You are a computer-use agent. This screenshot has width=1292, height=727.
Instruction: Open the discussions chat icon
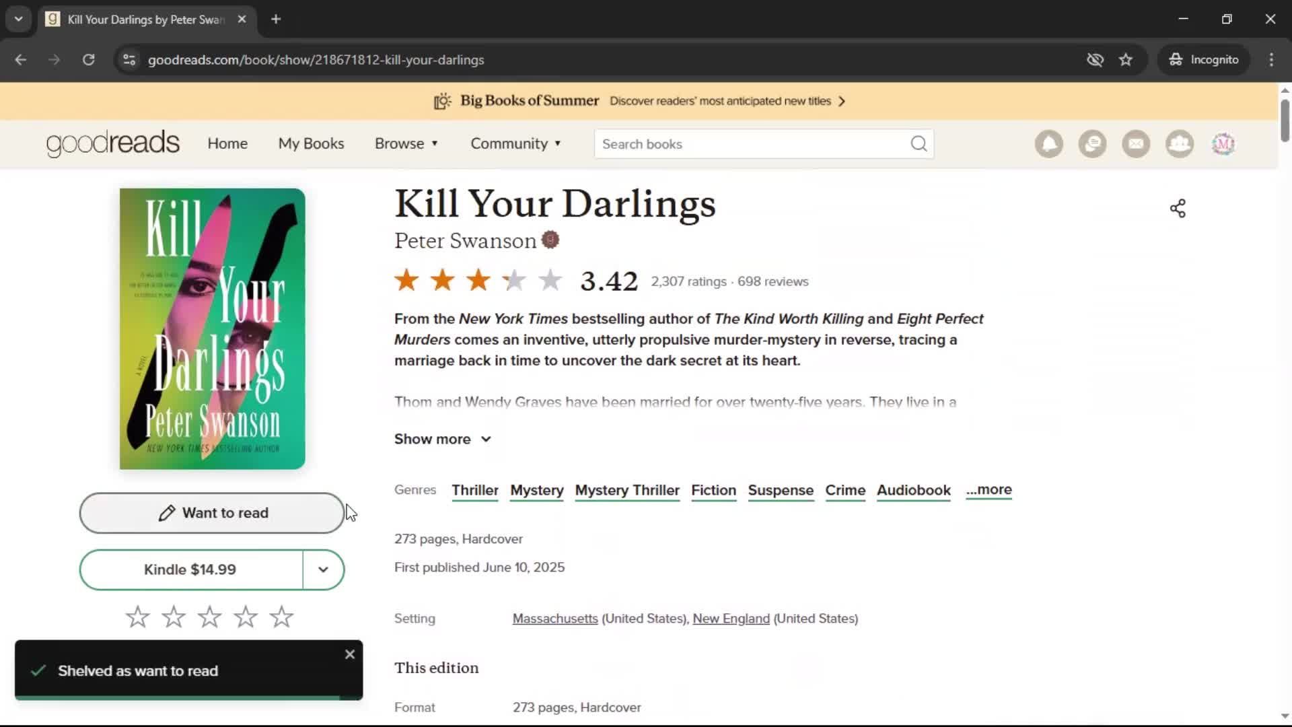tap(1092, 144)
